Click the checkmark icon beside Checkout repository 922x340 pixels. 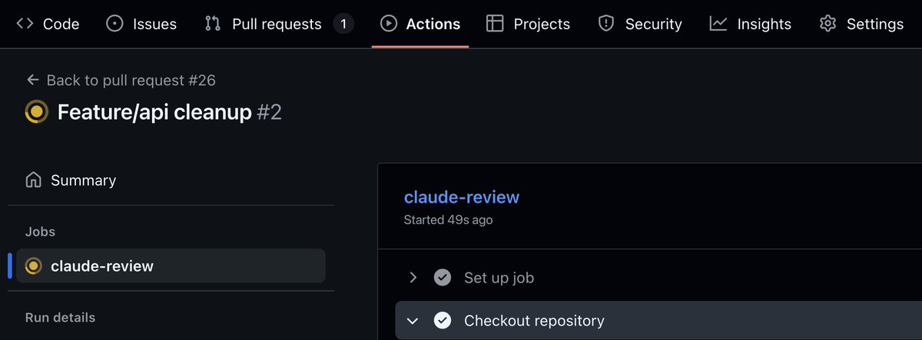tap(442, 320)
